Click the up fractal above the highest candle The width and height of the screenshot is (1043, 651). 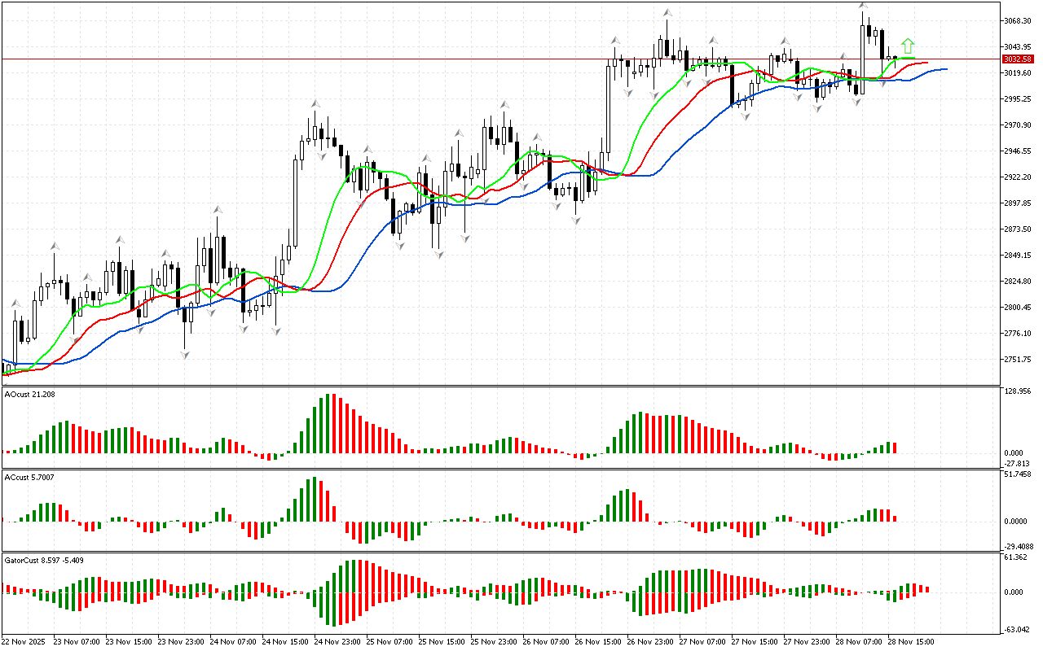click(x=863, y=7)
